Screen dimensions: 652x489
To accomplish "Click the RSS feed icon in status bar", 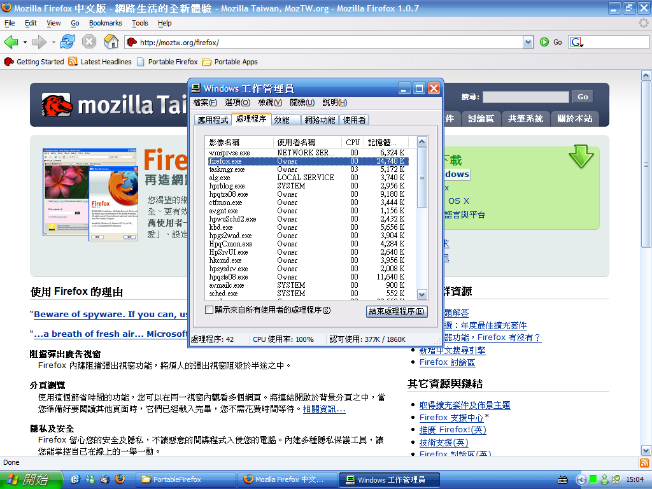I will [x=644, y=463].
